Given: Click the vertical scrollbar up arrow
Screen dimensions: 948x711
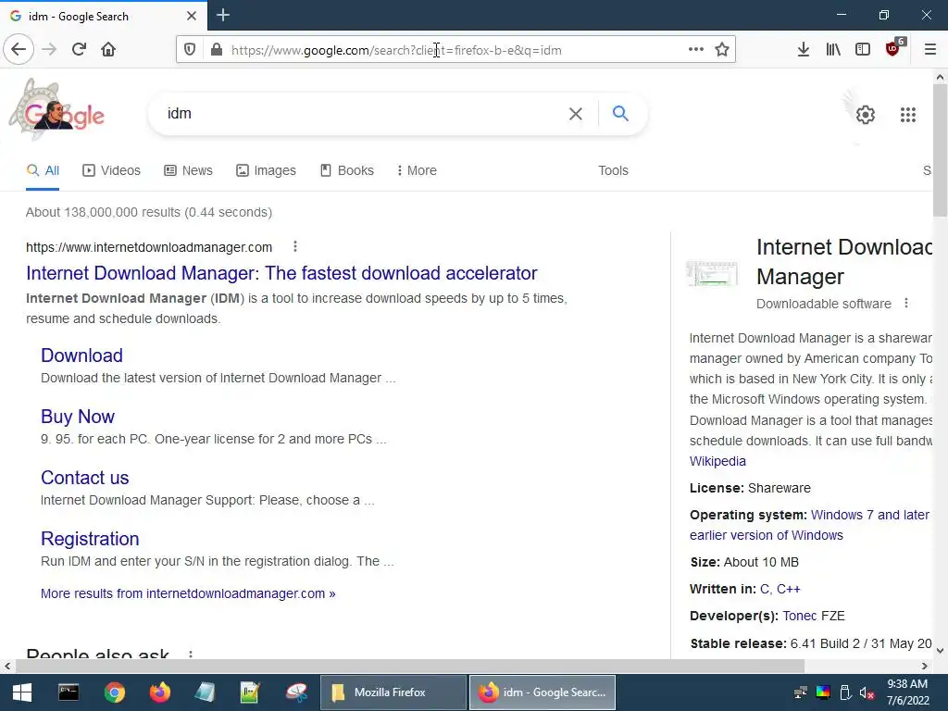Looking at the screenshot, I should coord(940,78).
